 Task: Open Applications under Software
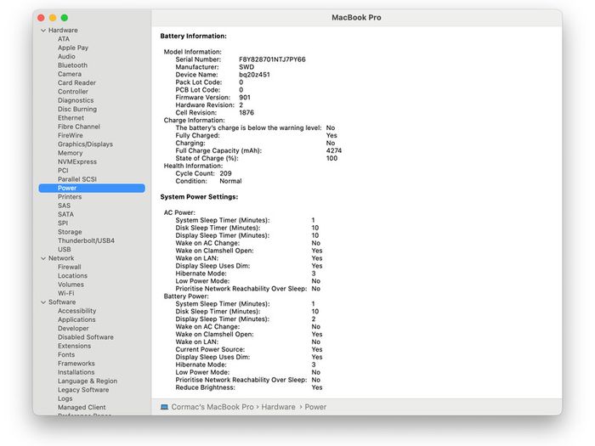[76, 319]
